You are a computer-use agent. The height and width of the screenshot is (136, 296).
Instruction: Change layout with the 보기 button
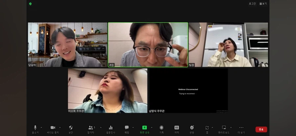[263, 4]
